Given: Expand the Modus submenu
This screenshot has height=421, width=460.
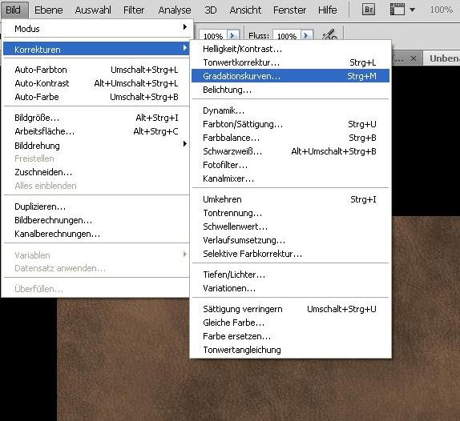Looking at the screenshot, I should click(96, 29).
